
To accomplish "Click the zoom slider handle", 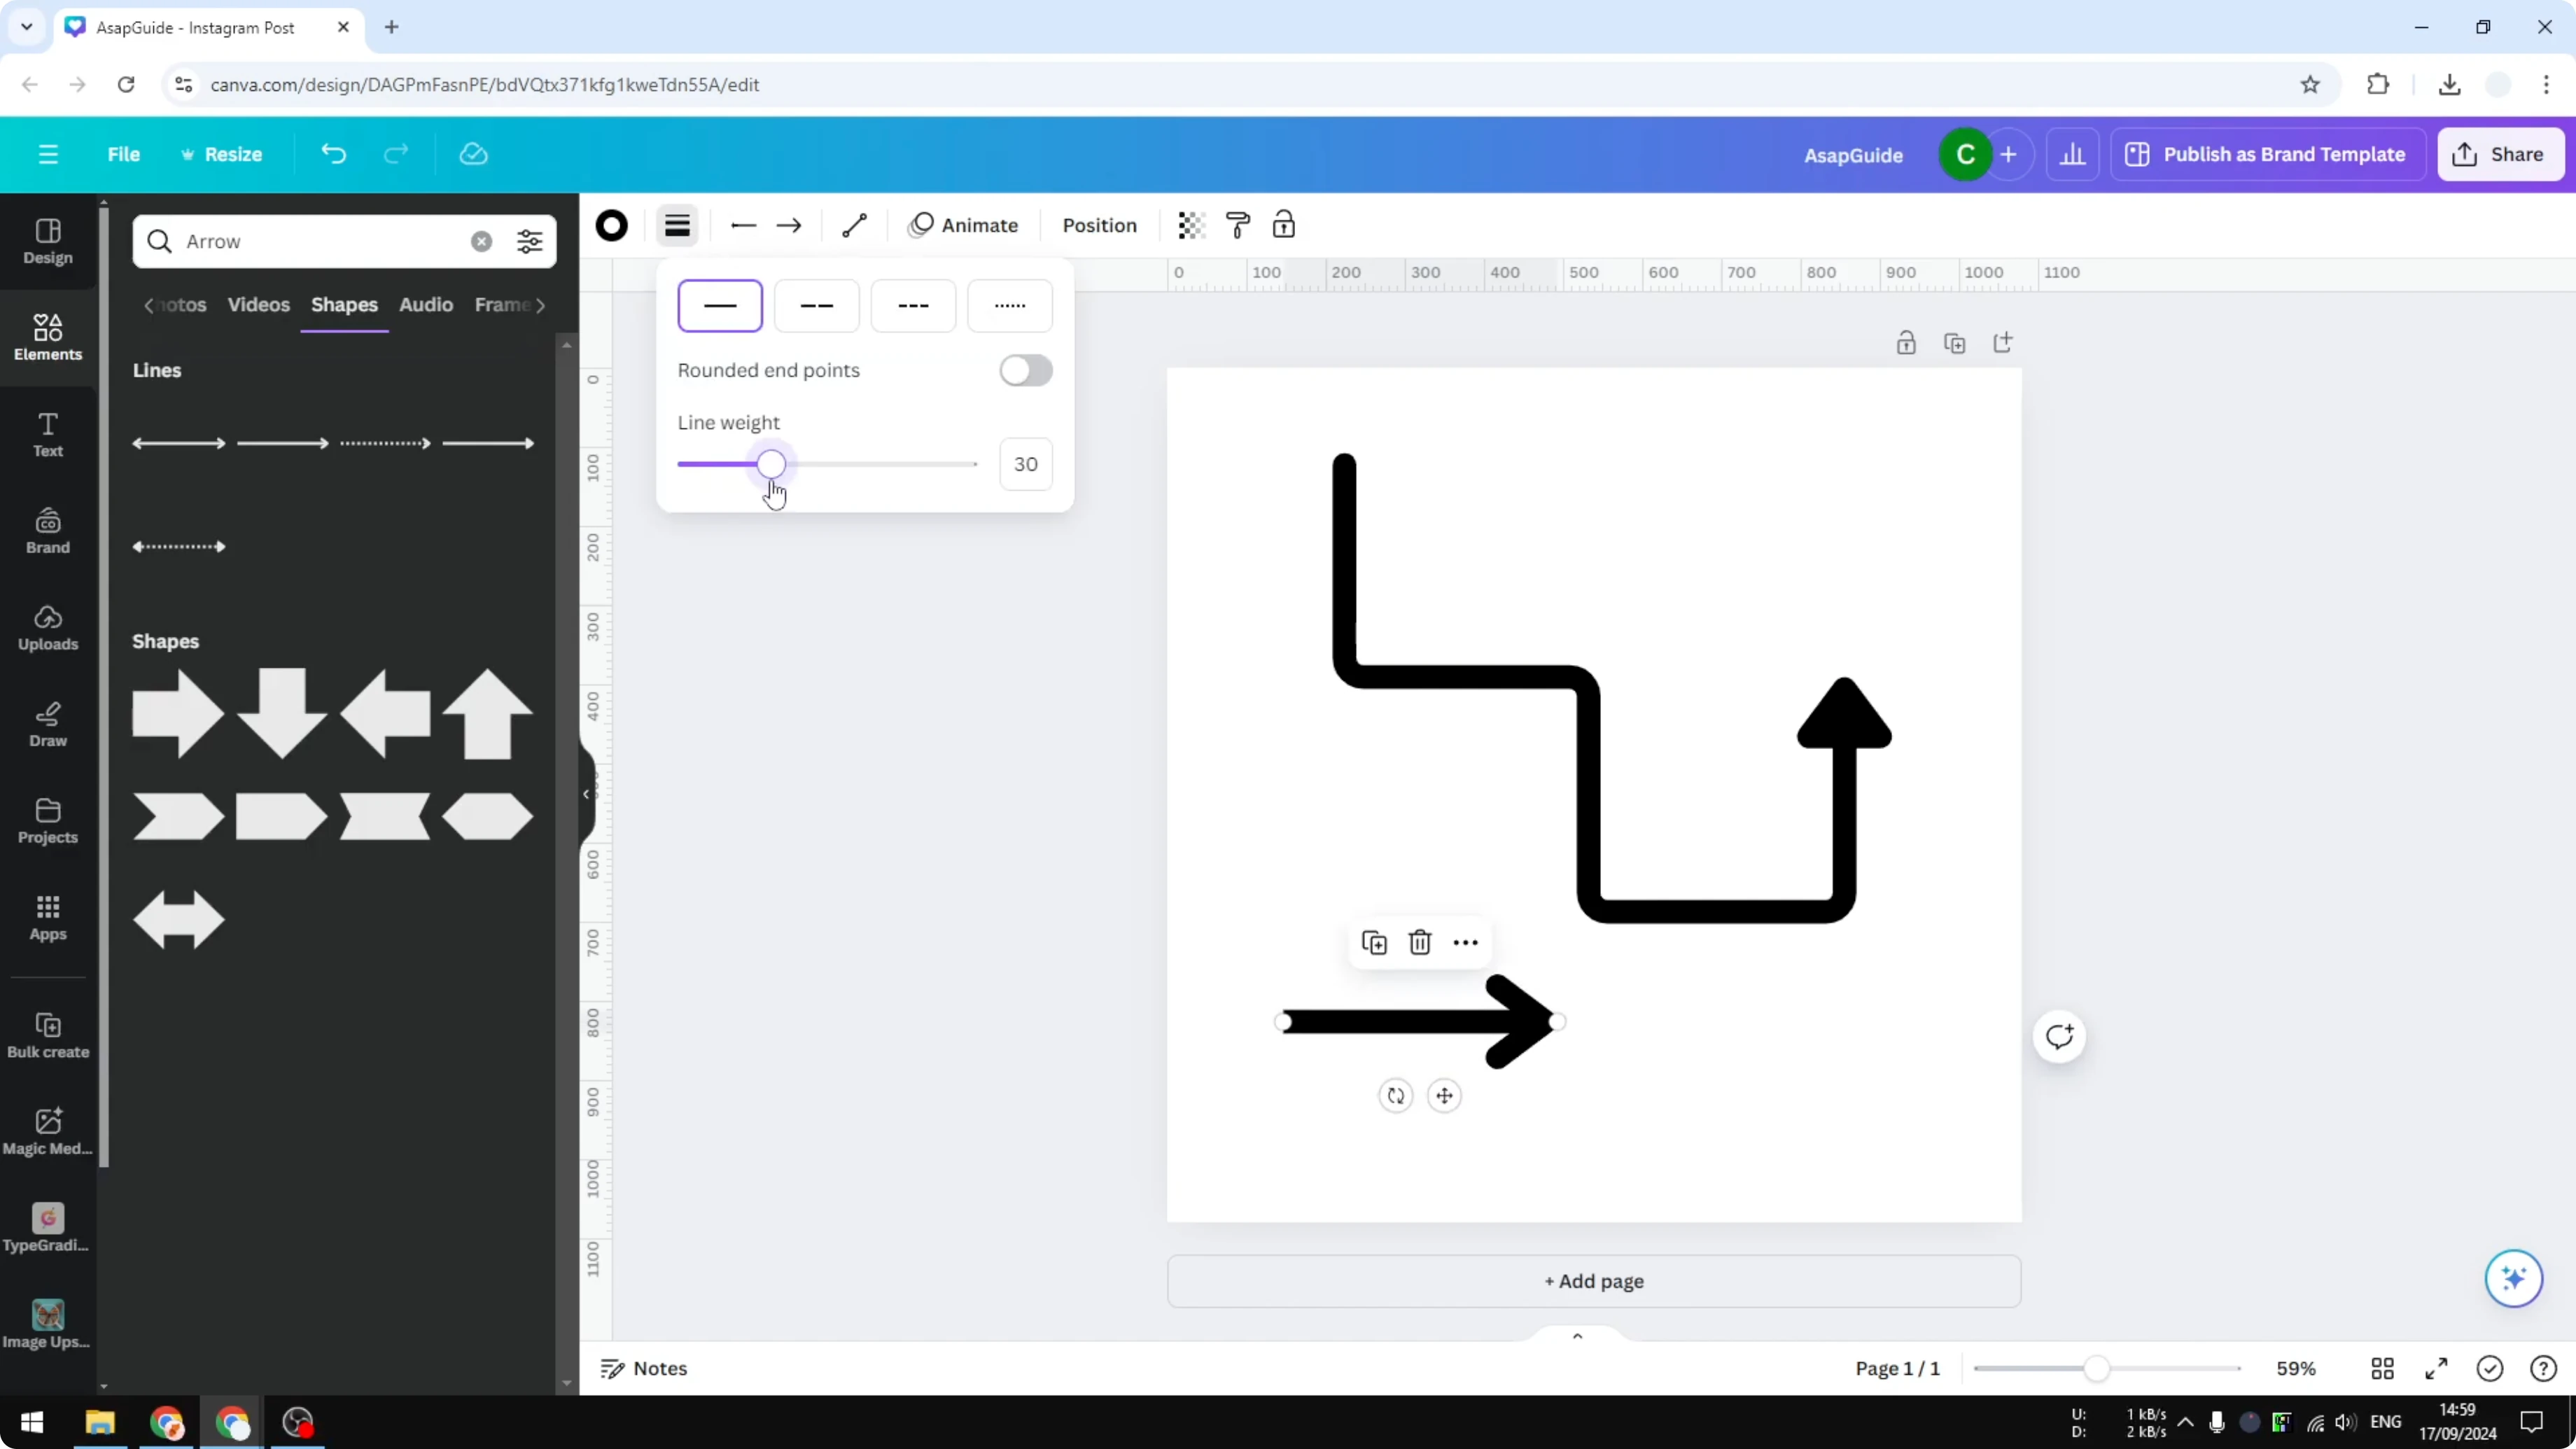I will coord(2096,1368).
